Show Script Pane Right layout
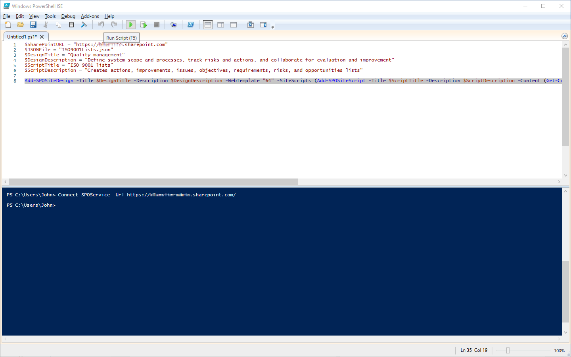 click(x=221, y=25)
